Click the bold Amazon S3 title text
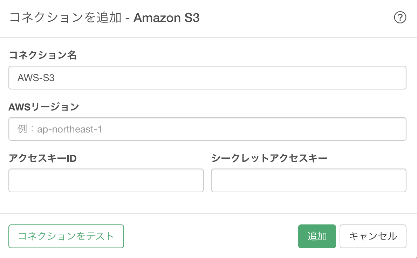This screenshot has height=258, width=417. [x=166, y=18]
